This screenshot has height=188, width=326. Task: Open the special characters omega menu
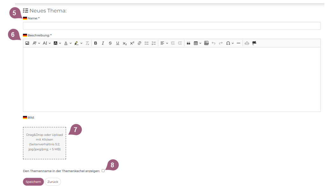pyautogui.click(x=230, y=43)
